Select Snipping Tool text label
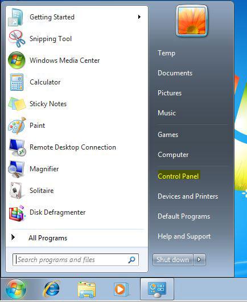 [51, 39]
